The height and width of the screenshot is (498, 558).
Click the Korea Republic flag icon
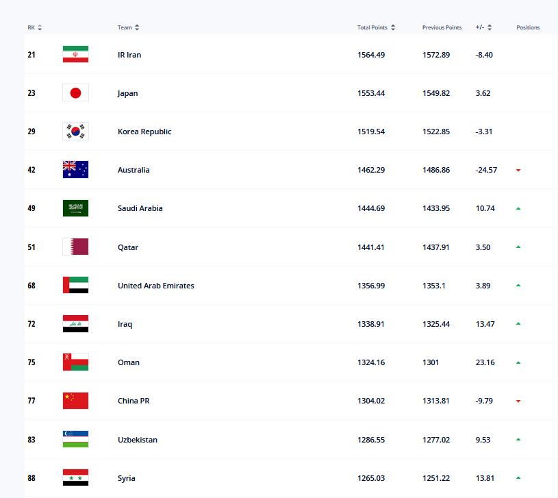pyautogui.click(x=75, y=132)
